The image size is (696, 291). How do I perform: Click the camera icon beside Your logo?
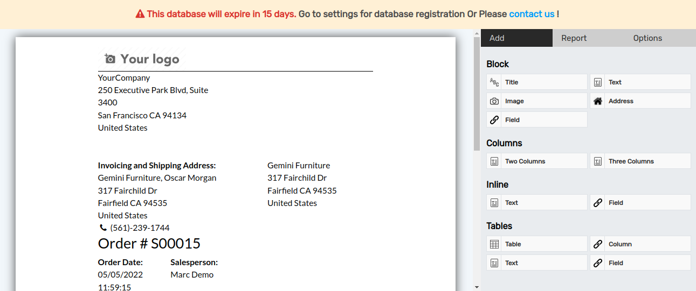click(110, 59)
